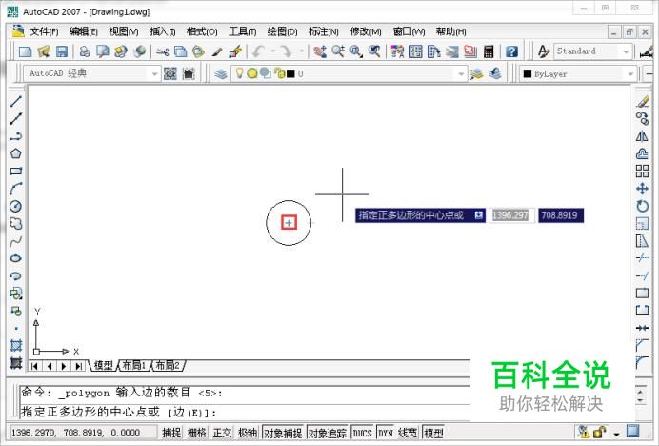
Task: Select the Hatch tool
Action: [15, 345]
